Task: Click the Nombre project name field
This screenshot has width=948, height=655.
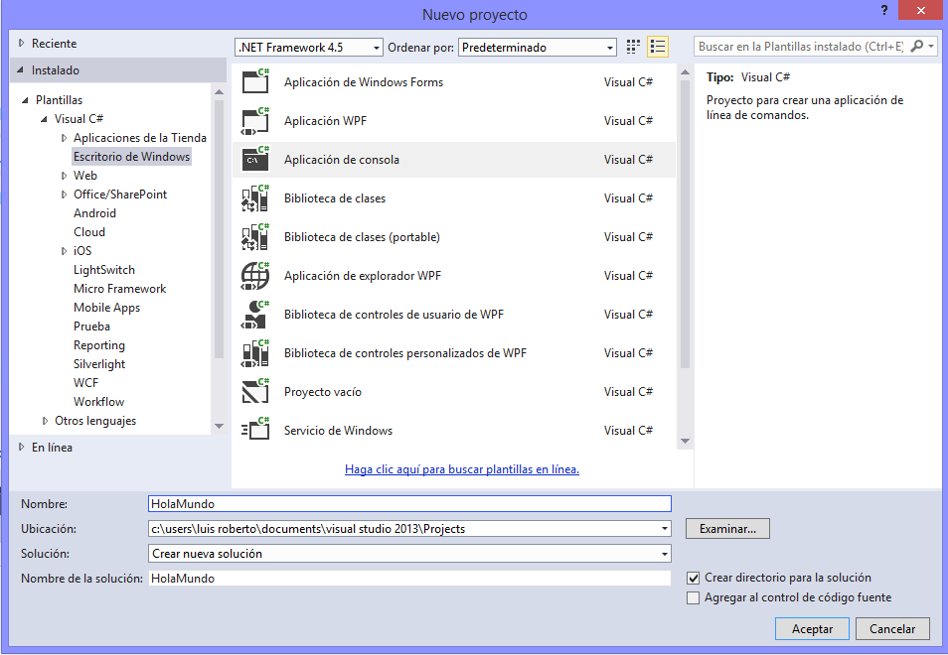Action: tap(409, 504)
